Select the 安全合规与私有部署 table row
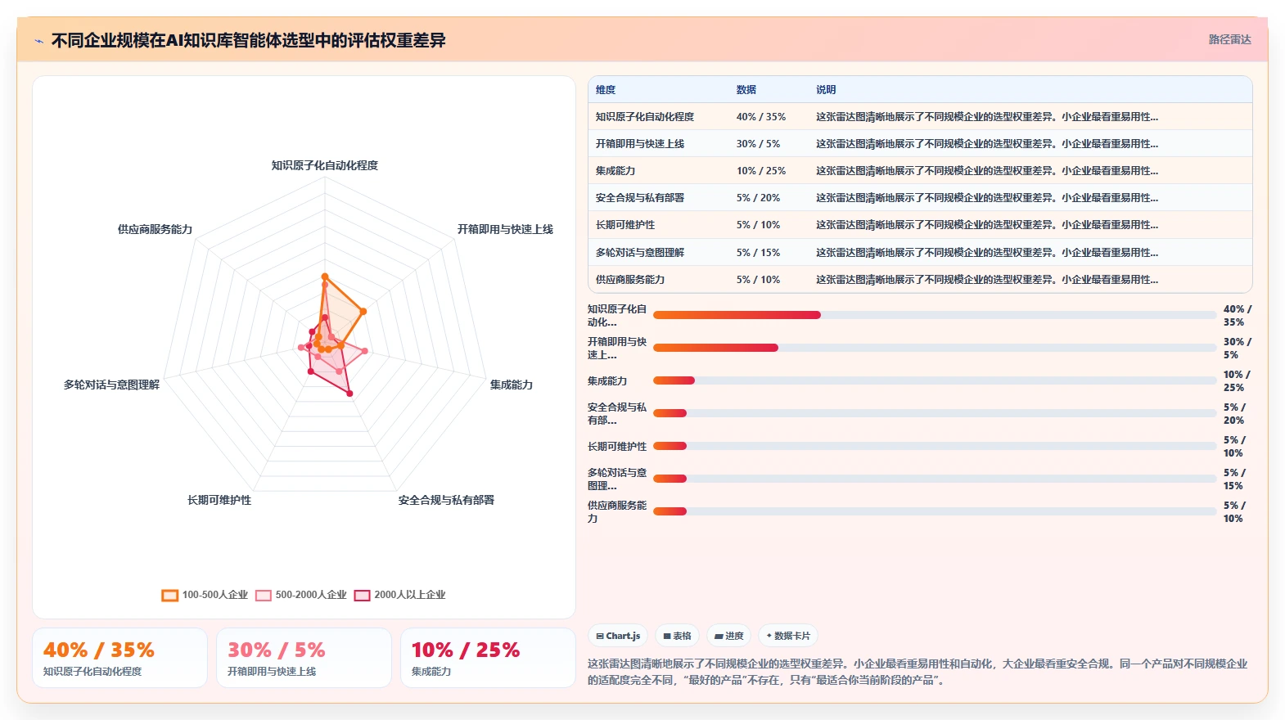Image resolution: width=1285 pixels, height=720 pixels. coord(920,198)
